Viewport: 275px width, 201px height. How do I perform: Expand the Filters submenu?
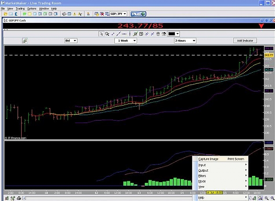(x=220, y=176)
